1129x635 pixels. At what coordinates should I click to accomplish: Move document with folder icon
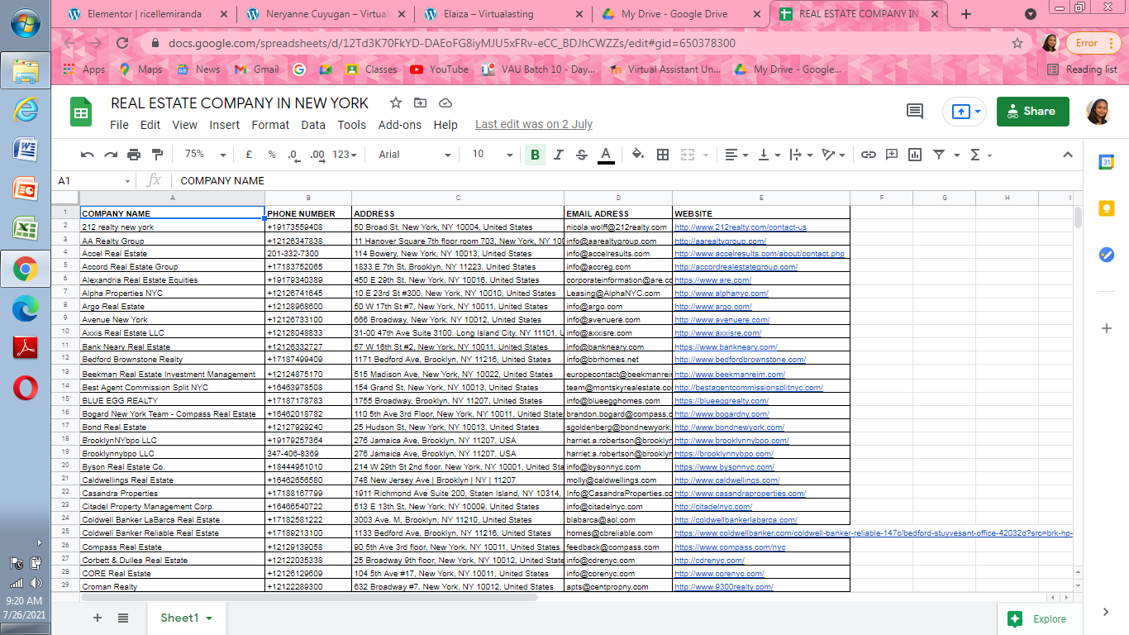[x=421, y=103]
